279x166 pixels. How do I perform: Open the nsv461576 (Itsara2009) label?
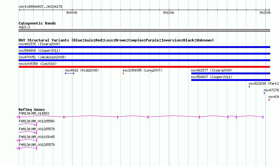point(39,44)
